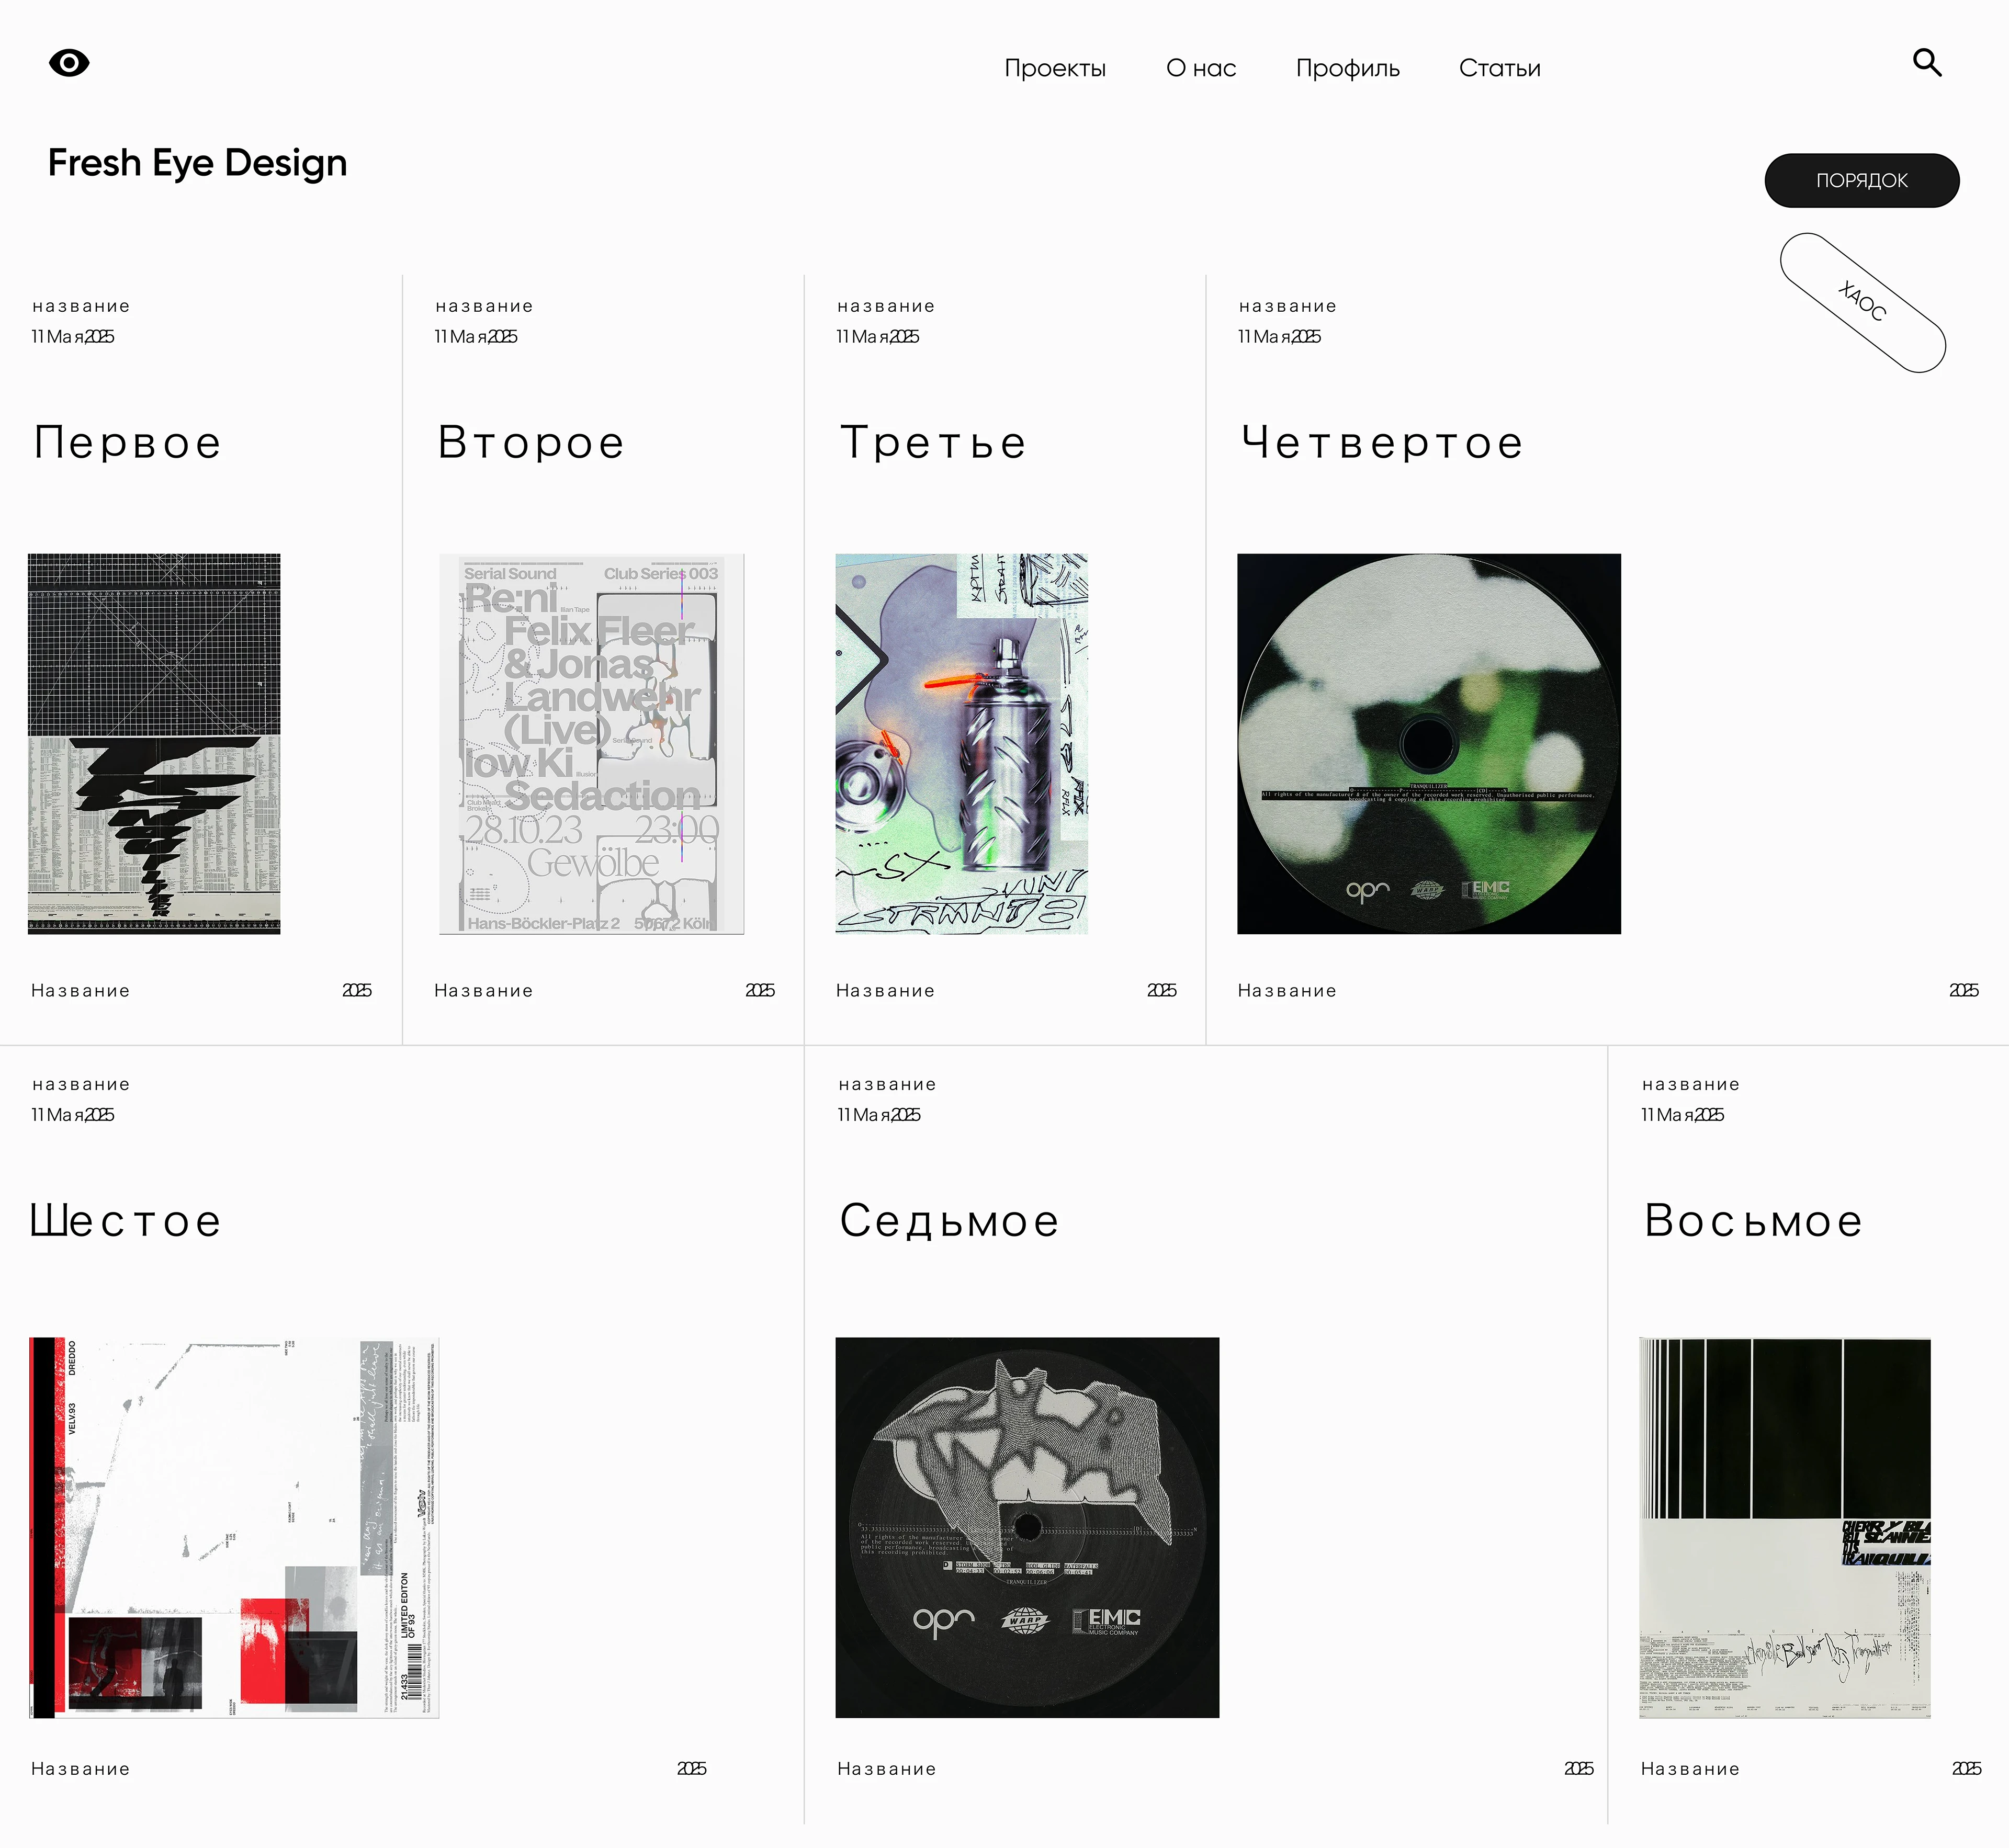
Task: Go to the О нас page
Action: [1201, 68]
